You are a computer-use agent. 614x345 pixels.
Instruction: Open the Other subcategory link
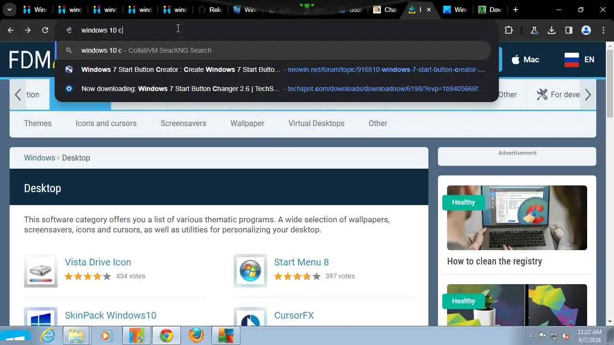[x=378, y=123]
